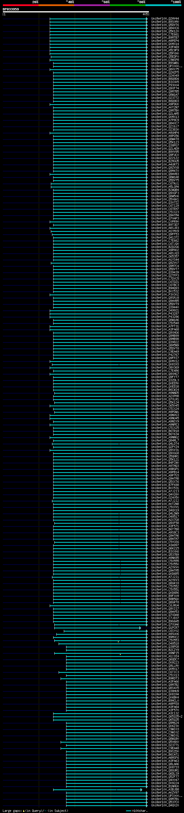Open the UniRef100_Q651D5-2 isoform hit

167,716
